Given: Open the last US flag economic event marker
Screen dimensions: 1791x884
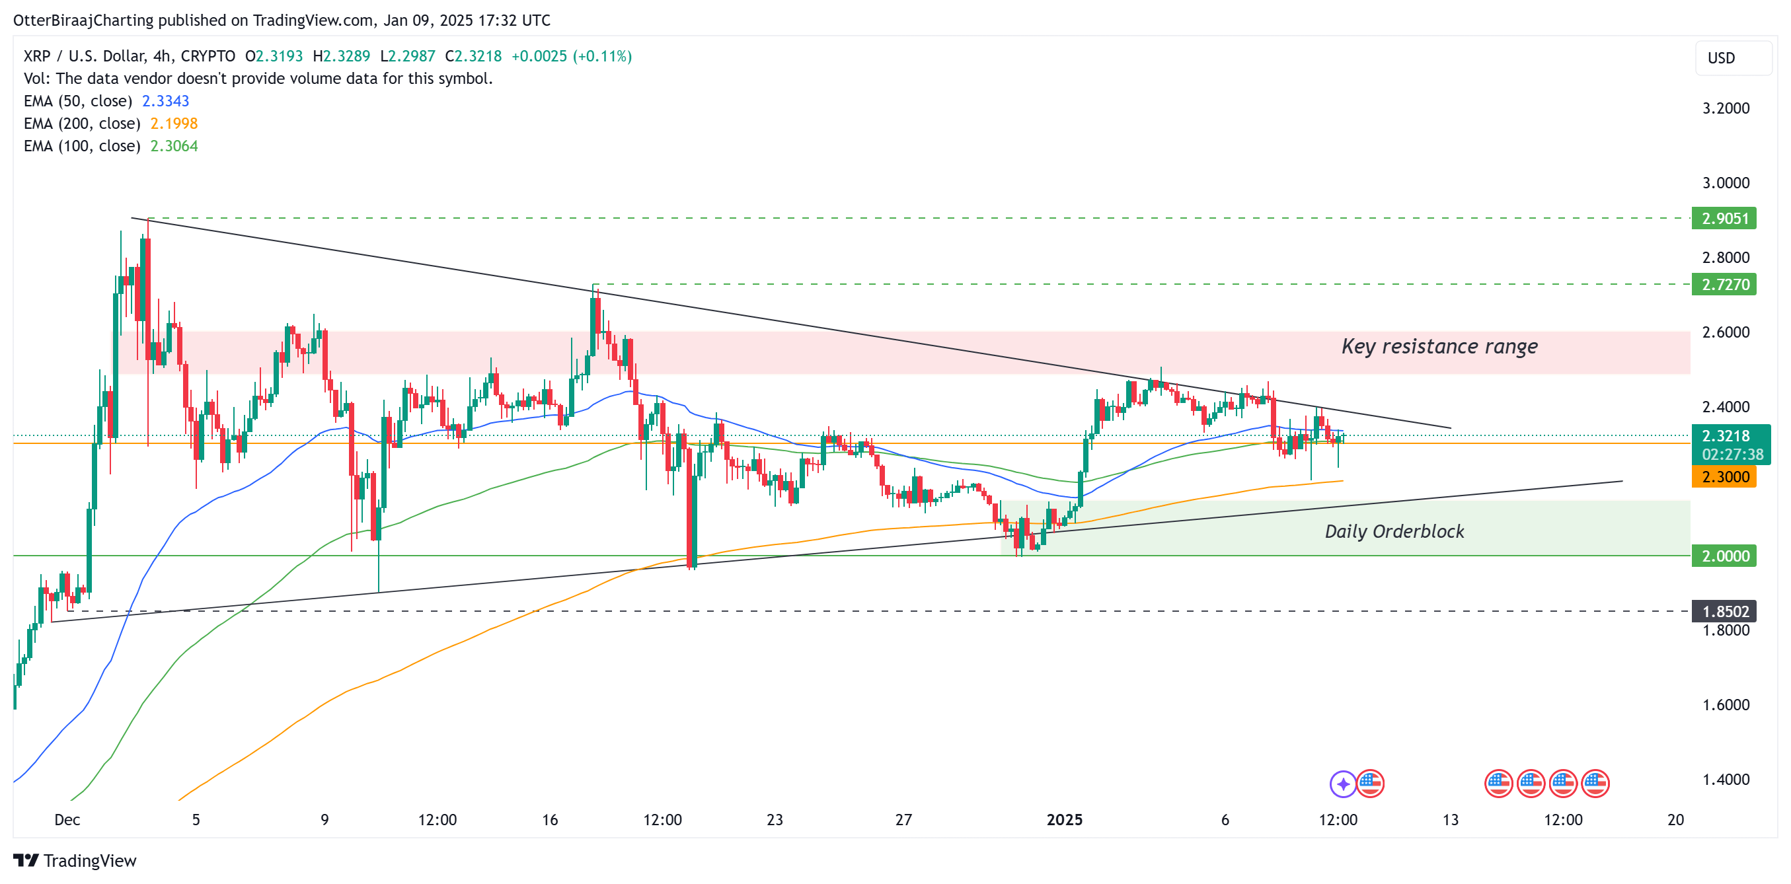Looking at the screenshot, I should tap(1595, 783).
